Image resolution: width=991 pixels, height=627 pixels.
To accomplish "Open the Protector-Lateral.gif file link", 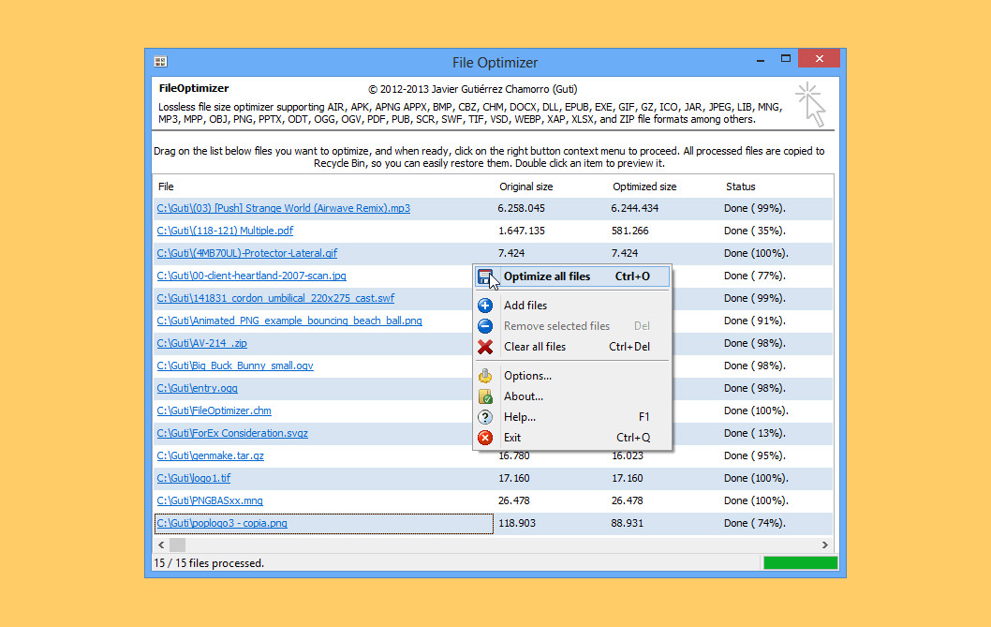I will pyautogui.click(x=247, y=253).
